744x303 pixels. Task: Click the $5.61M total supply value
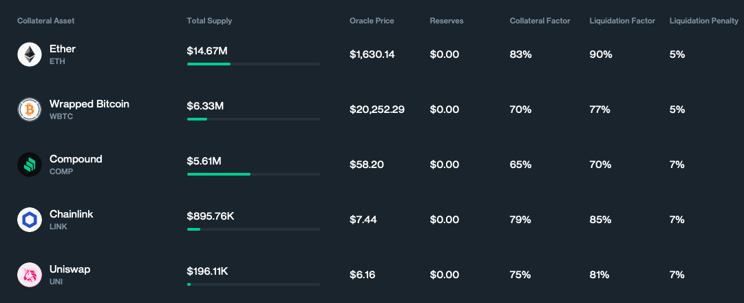204,161
